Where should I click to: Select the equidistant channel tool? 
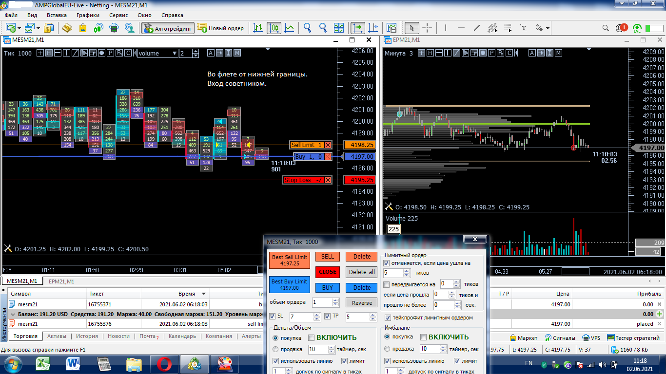coord(492,28)
